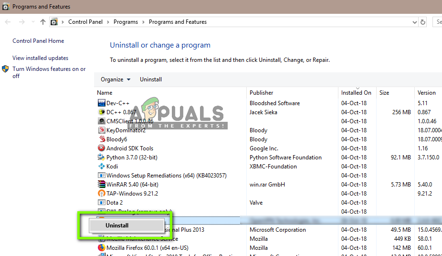Go forward with the Forward arrow
The height and width of the screenshot is (256, 442).
click(x=21, y=22)
